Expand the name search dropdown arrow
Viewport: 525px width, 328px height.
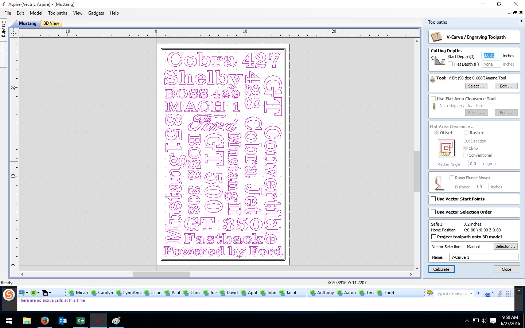pyautogui.click(x=471, y=293)
